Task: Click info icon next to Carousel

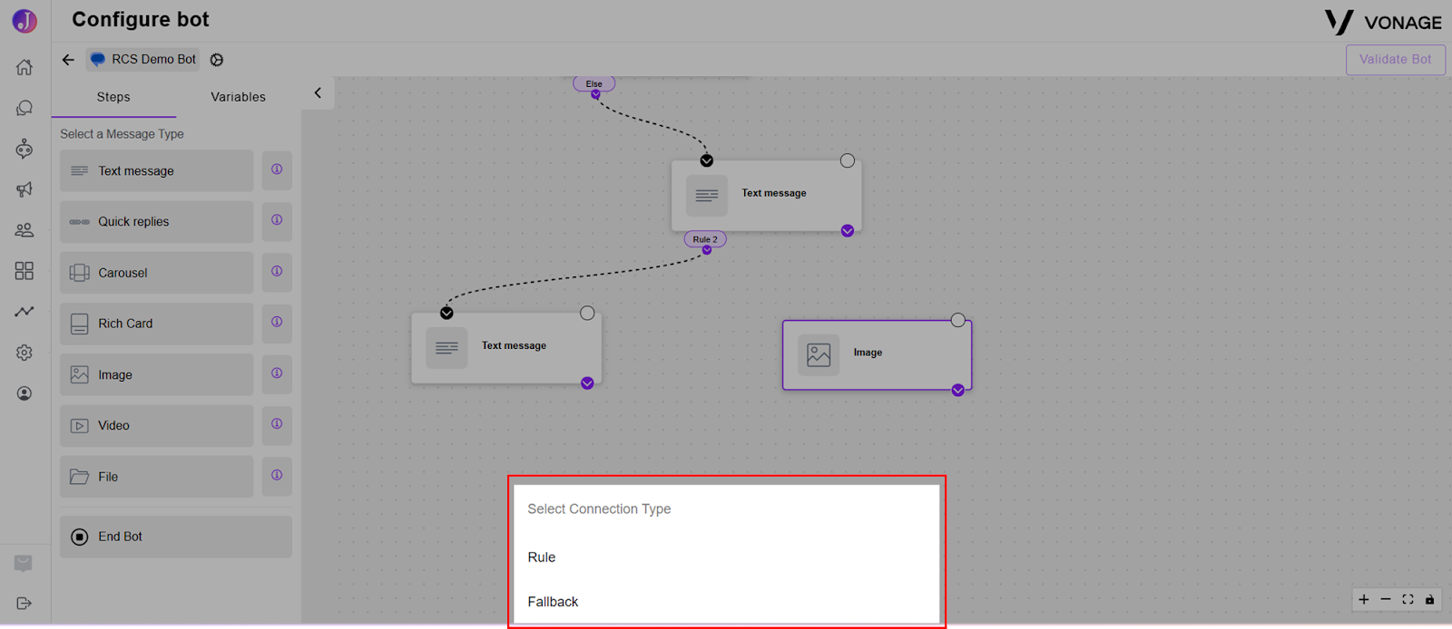Action: pos(277,271)
